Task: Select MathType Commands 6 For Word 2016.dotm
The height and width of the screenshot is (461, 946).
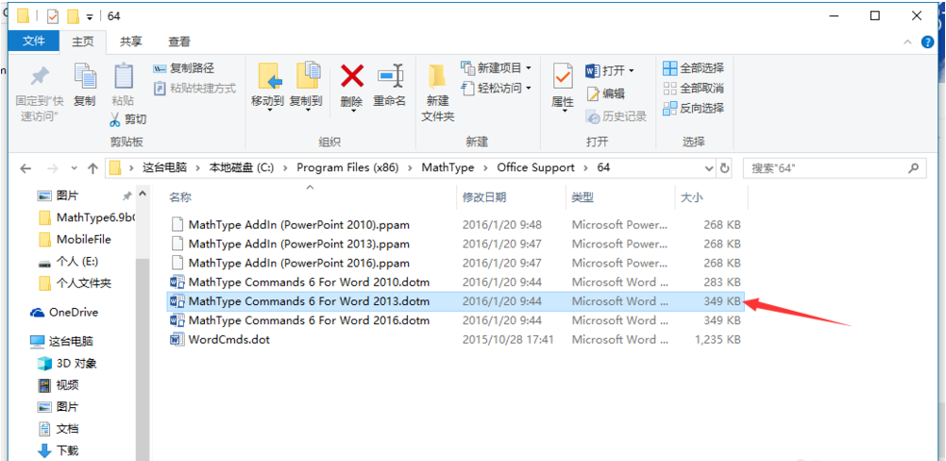Action: (308, 320)
